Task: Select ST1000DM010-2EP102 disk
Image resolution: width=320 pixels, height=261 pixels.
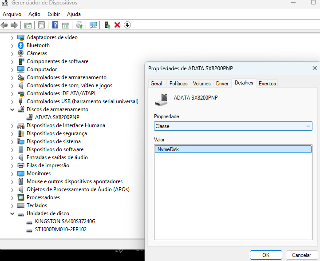Action: [61, 229]
